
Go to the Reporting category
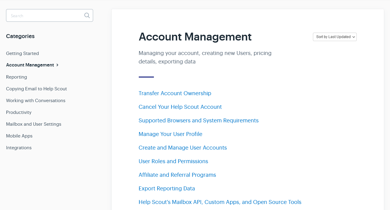(x=16, y=77)
